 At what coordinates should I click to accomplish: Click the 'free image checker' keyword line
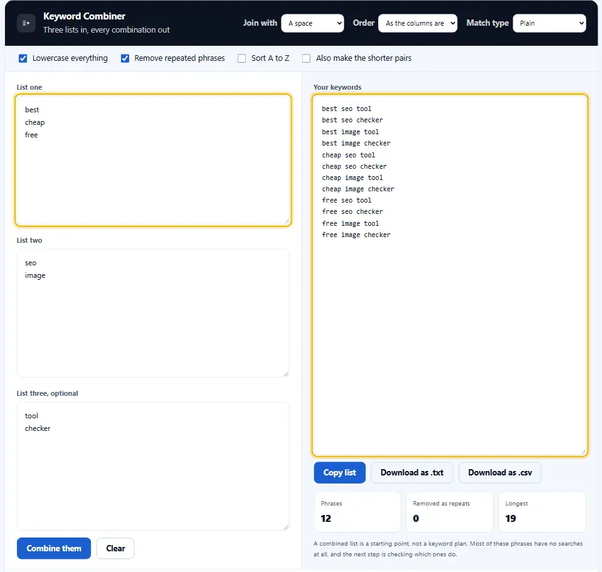(x=356, y=235)
